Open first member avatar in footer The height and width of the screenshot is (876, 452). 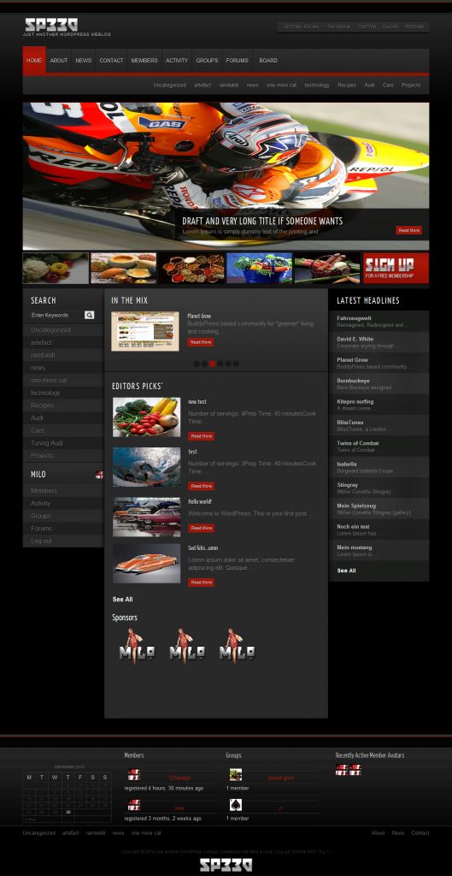point(133,775)
